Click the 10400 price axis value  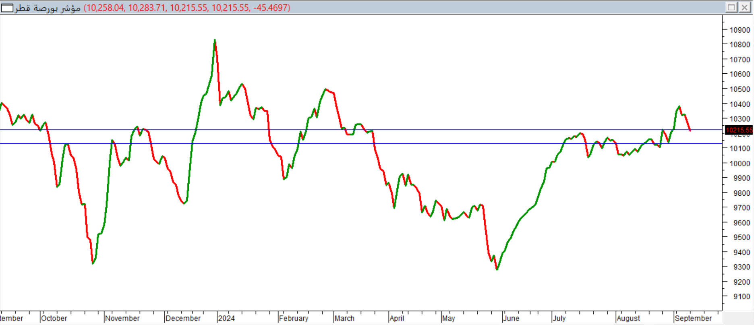click(740, 104)
